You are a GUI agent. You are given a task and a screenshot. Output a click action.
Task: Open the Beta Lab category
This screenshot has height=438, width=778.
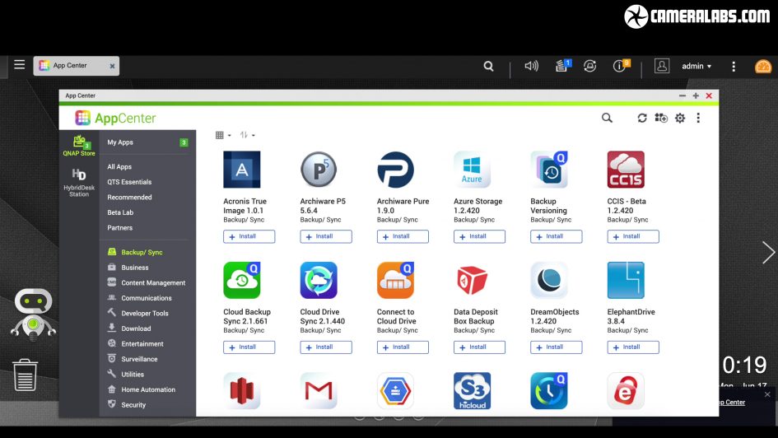click(120, 212)
